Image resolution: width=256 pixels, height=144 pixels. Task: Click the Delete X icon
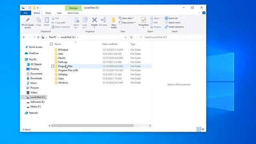pyautogui.click(x=94, y=20)
